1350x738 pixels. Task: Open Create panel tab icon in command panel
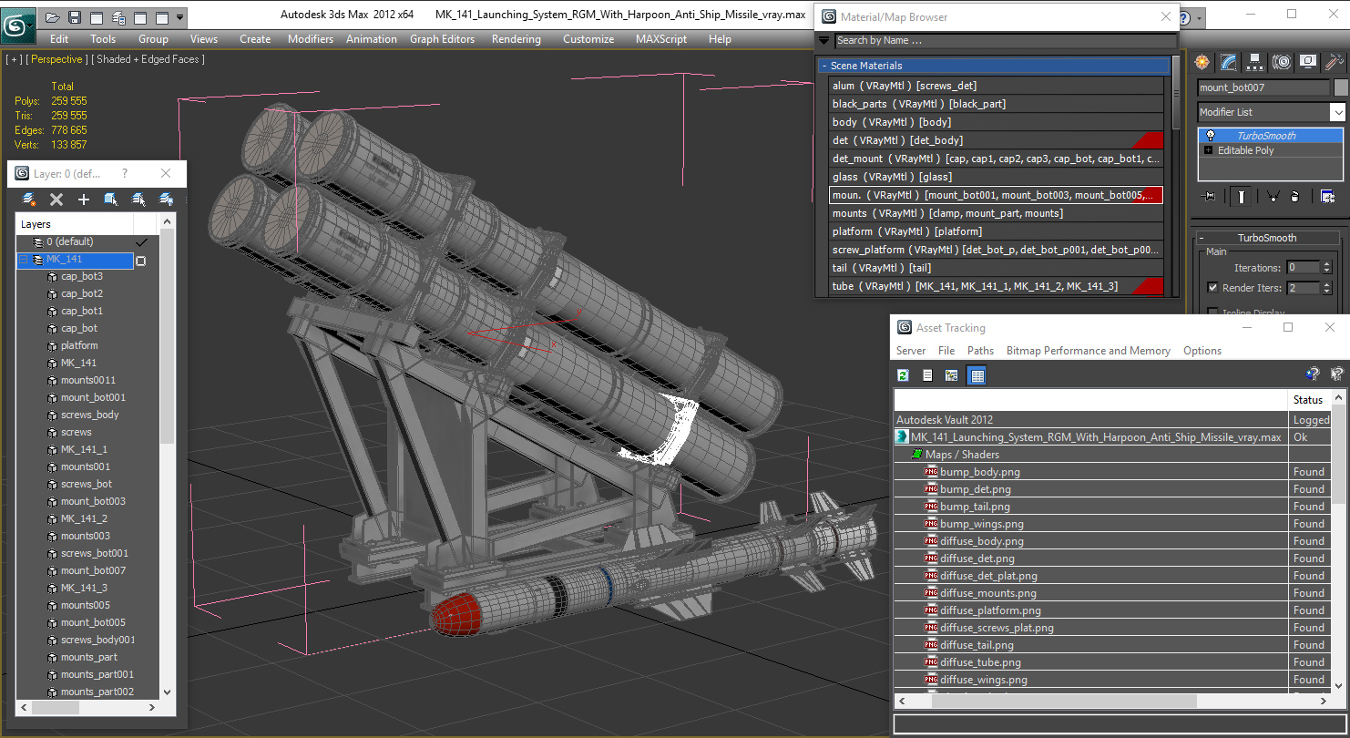pos(1202,62)
